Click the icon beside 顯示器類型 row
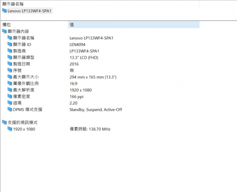237x192 pixels. coord(10,57)
